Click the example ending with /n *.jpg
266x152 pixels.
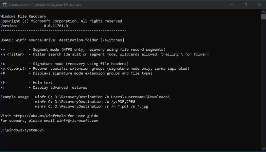[92, 107]
